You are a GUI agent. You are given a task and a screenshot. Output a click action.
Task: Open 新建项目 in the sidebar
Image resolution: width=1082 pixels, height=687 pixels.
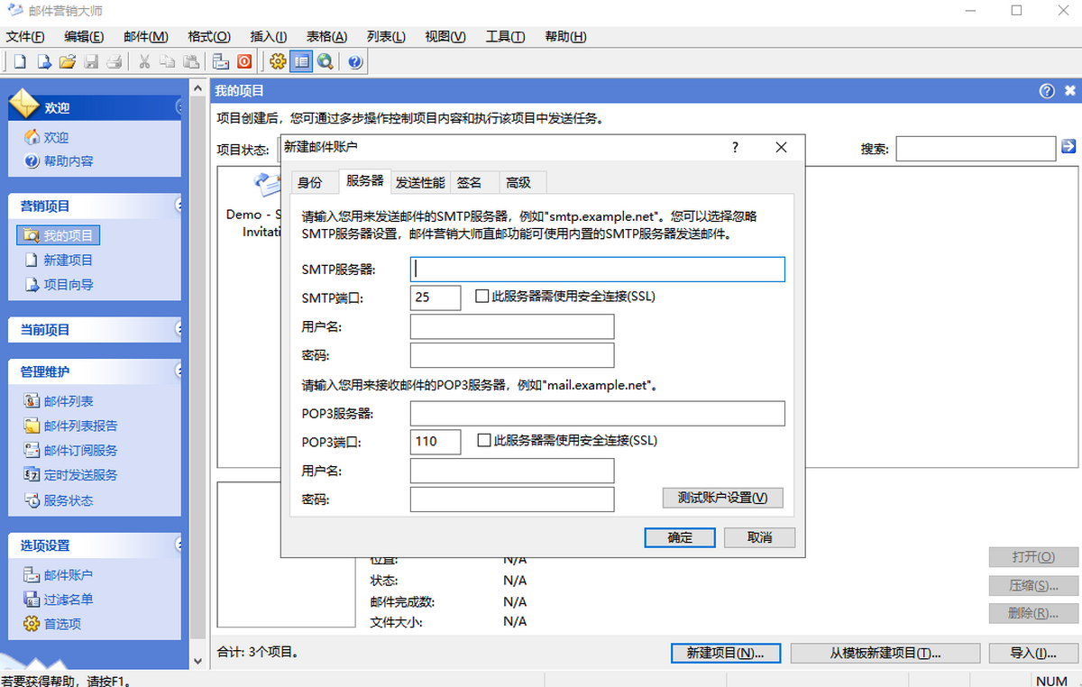(x=60, y=260)
